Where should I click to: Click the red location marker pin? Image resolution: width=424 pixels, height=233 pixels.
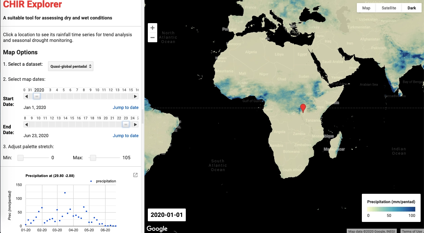(303, 108)
